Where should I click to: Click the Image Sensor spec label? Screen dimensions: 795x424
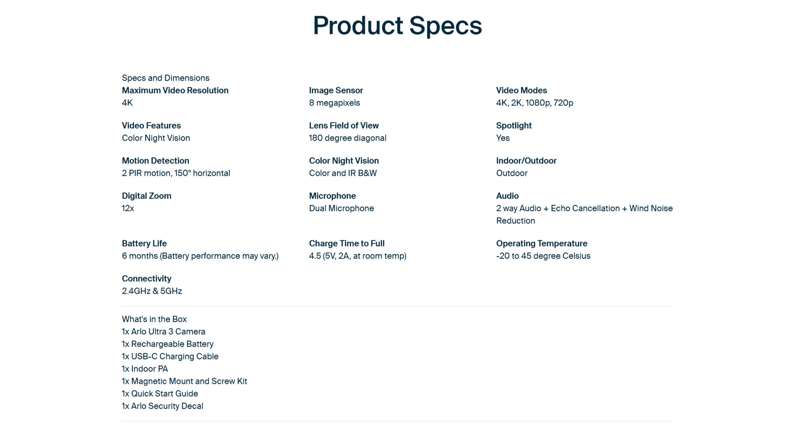336,90
